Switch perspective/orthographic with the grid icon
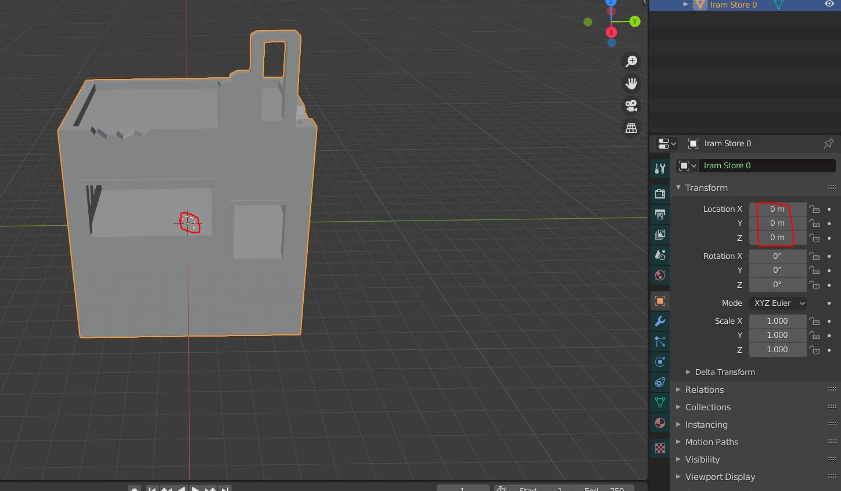This screenshot has width=841, height=491. (x=631, y=128)
